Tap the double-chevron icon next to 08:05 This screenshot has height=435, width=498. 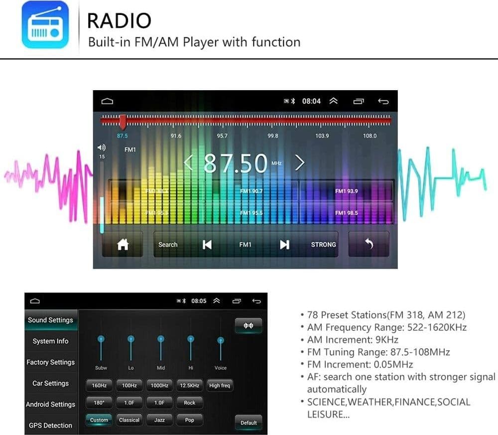click(x=216, y=300)
